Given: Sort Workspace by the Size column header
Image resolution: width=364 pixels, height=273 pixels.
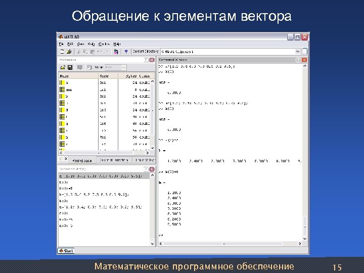Looking at the screenshot, I should coord(108,76).
